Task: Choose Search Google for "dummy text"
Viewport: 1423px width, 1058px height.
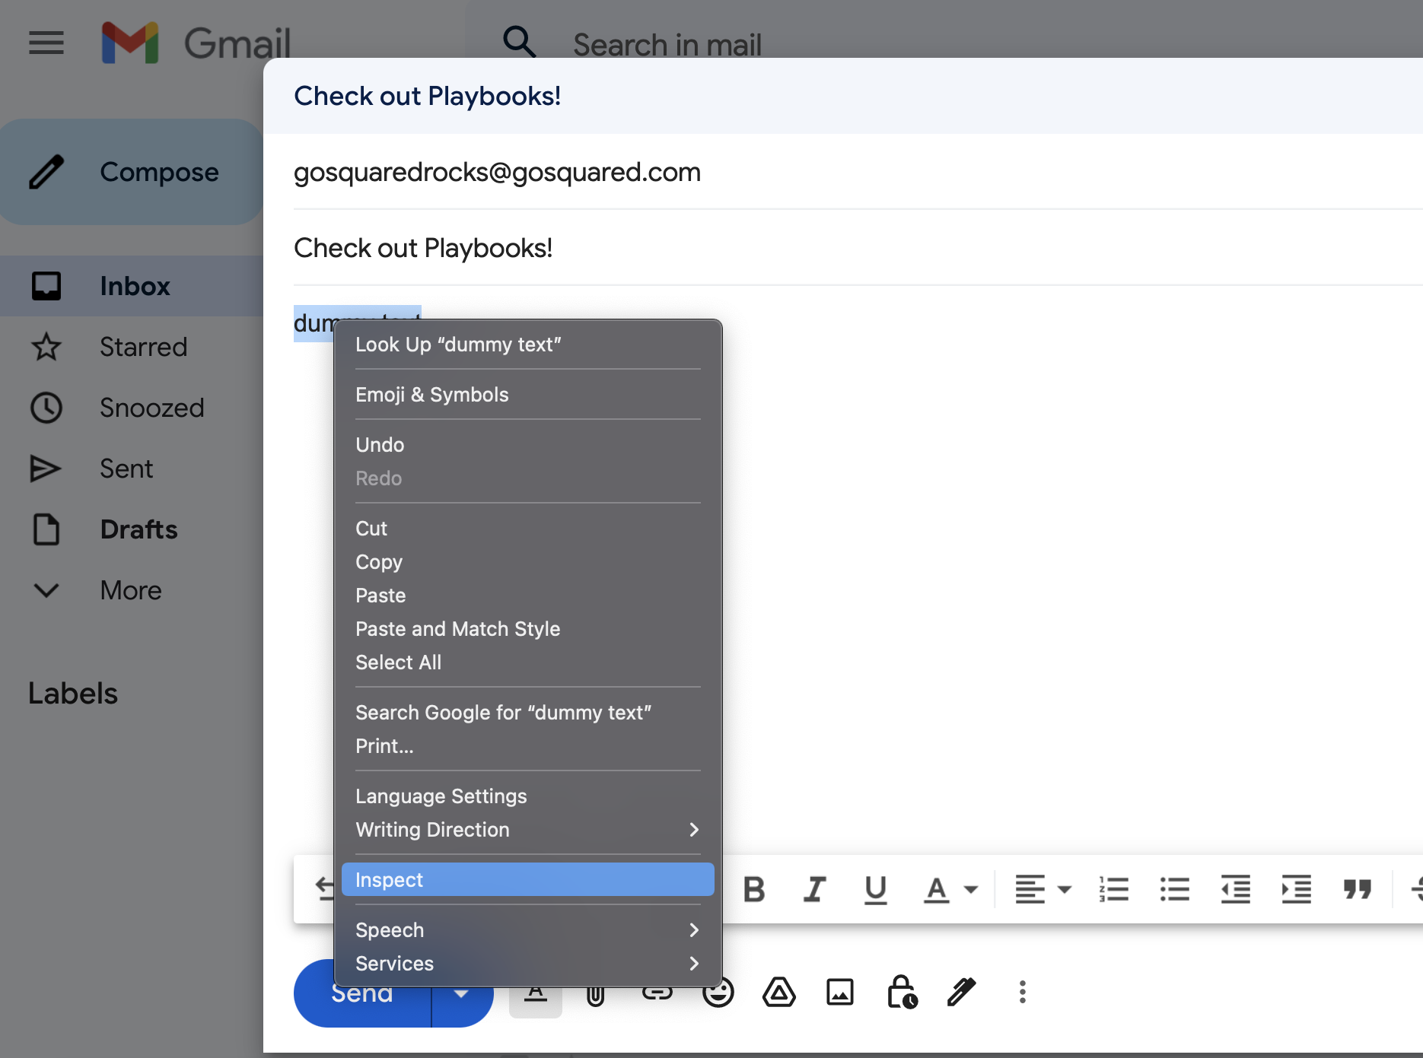Action: coord(528,713)
